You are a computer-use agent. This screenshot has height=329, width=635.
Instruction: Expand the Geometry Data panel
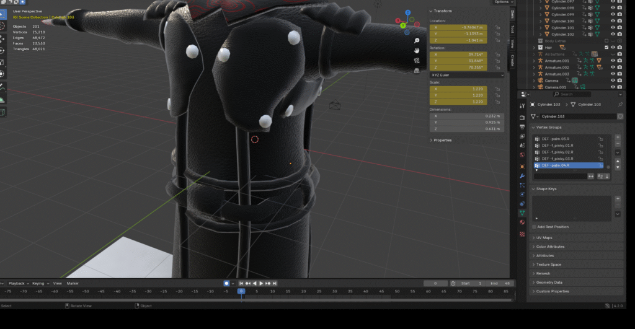click(x=551, y=282)
